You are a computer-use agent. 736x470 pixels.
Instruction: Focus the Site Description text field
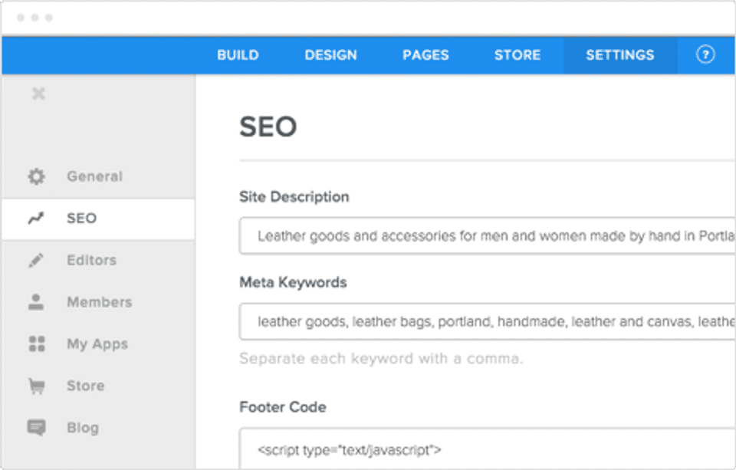(x=488, y=236)
